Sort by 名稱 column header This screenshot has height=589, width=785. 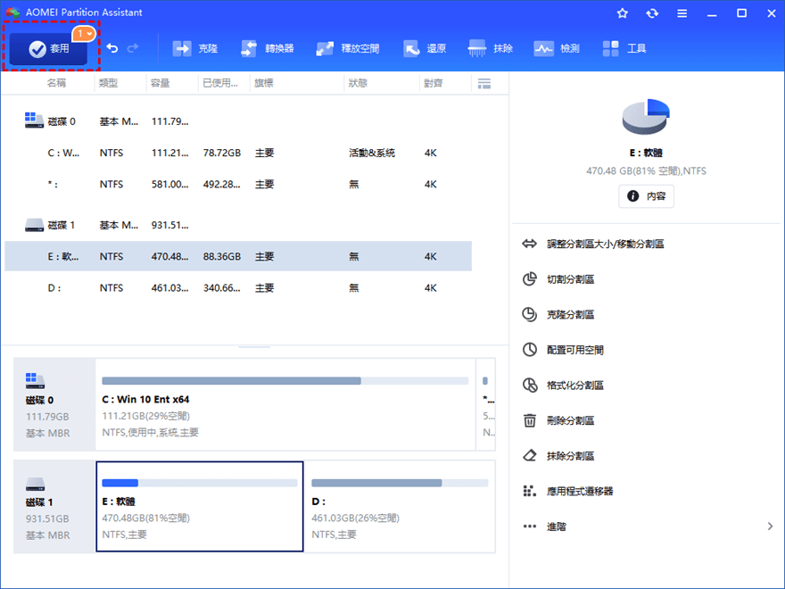click(x=56, y=83)
